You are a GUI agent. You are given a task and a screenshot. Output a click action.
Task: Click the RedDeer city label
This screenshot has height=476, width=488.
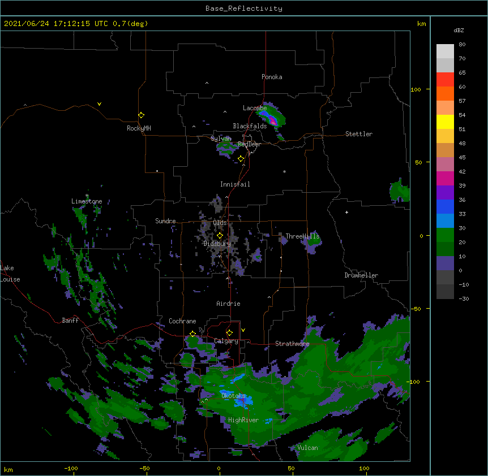coord(249,144)
